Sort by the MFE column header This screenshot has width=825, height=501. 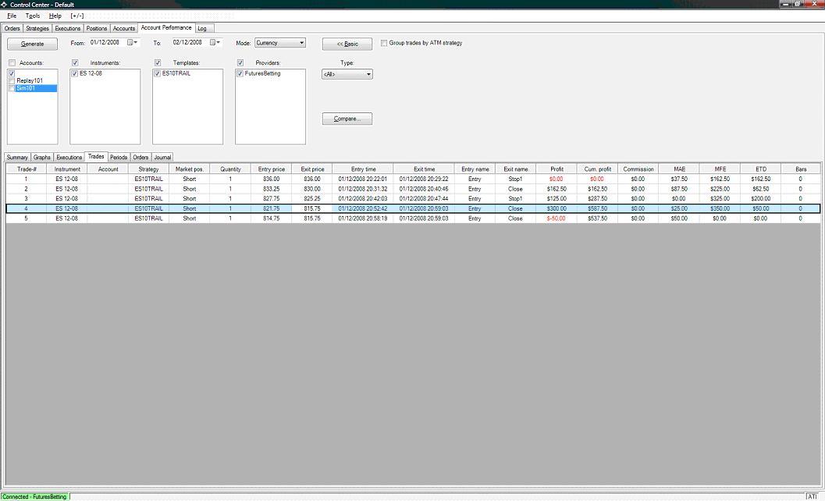pos(720,169)
